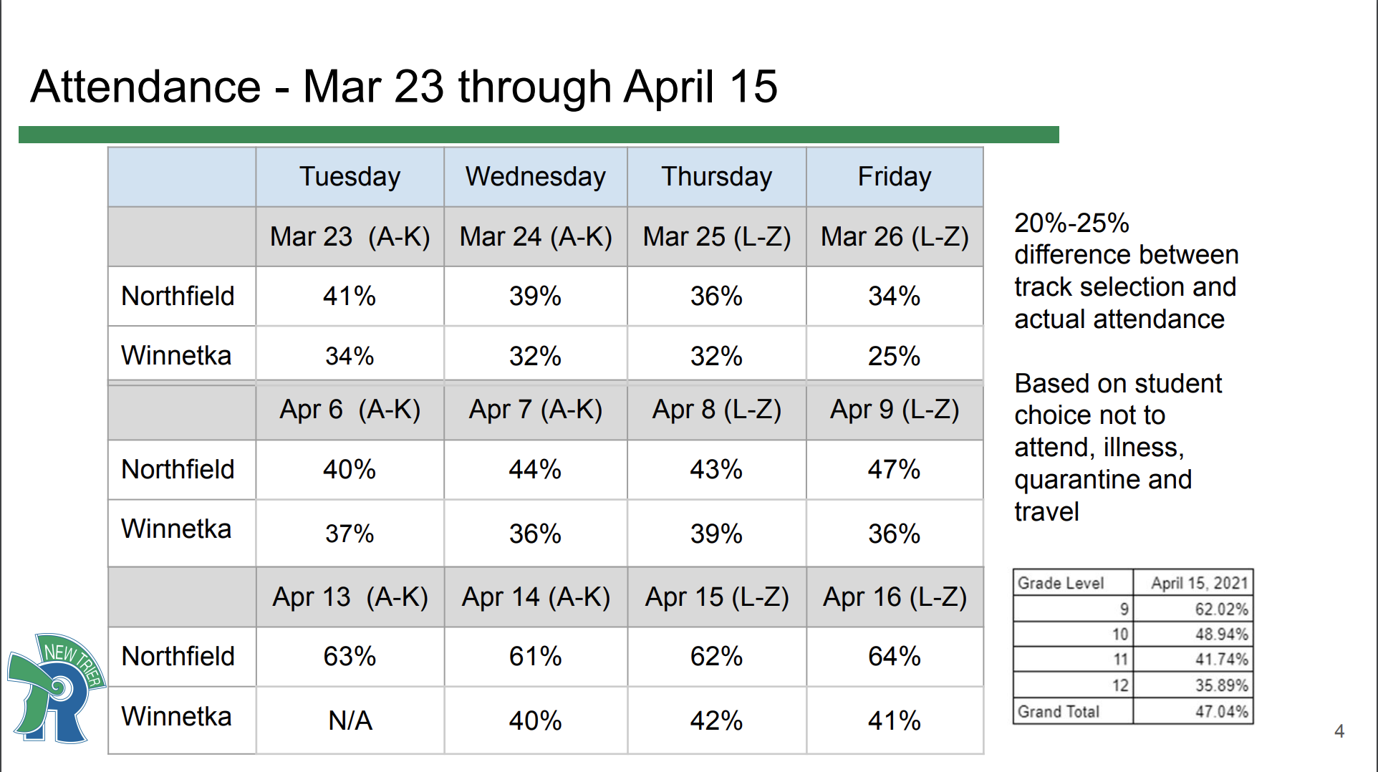This screenshot has height=772, width=1378.
Task: Select the Apr 14 (A-K) date cell
Action: tap(535, 597)
